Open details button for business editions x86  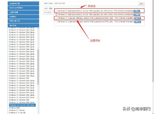[137, 15]
